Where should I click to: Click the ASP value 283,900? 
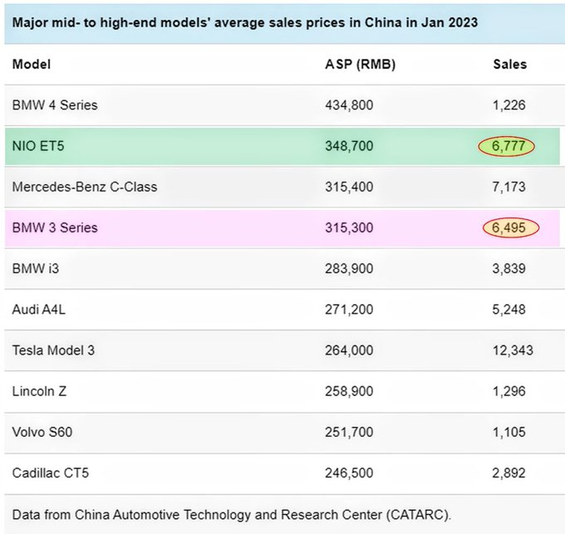coord(349,268)
